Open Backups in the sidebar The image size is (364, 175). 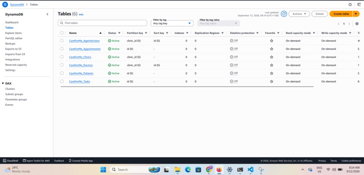(x=10, y=44)
